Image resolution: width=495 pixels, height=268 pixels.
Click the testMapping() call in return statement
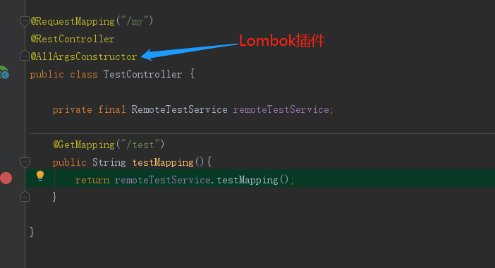(252, 181)
